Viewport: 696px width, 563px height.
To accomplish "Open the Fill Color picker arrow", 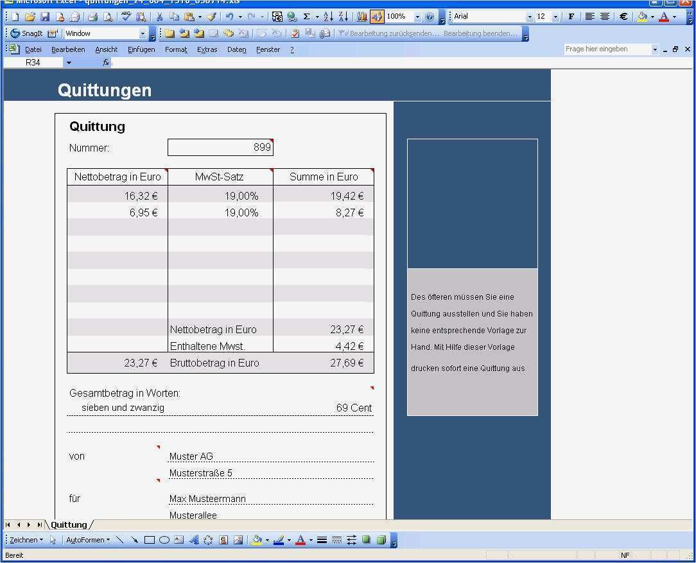I will coord(652,17).
